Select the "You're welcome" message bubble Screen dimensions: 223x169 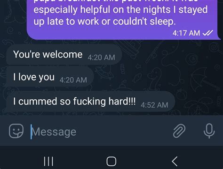coord(64,54)
